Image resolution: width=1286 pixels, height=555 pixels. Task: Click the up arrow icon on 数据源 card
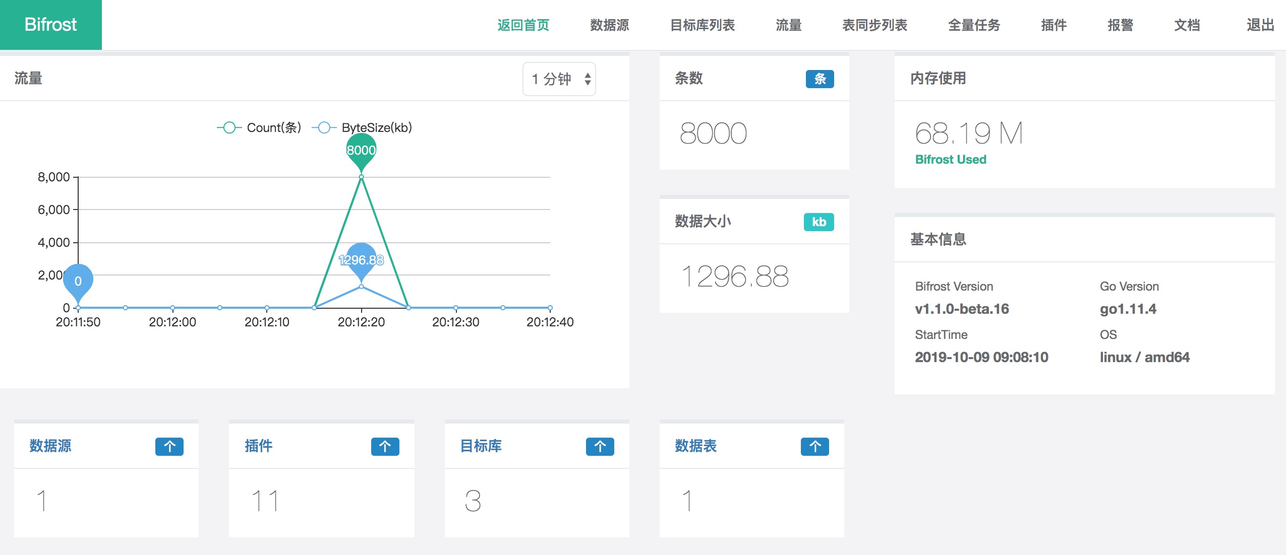pos(169,446)
